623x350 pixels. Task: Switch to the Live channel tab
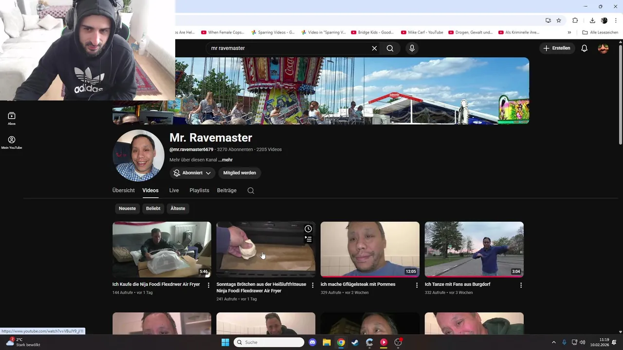click(x=174, y=191)
